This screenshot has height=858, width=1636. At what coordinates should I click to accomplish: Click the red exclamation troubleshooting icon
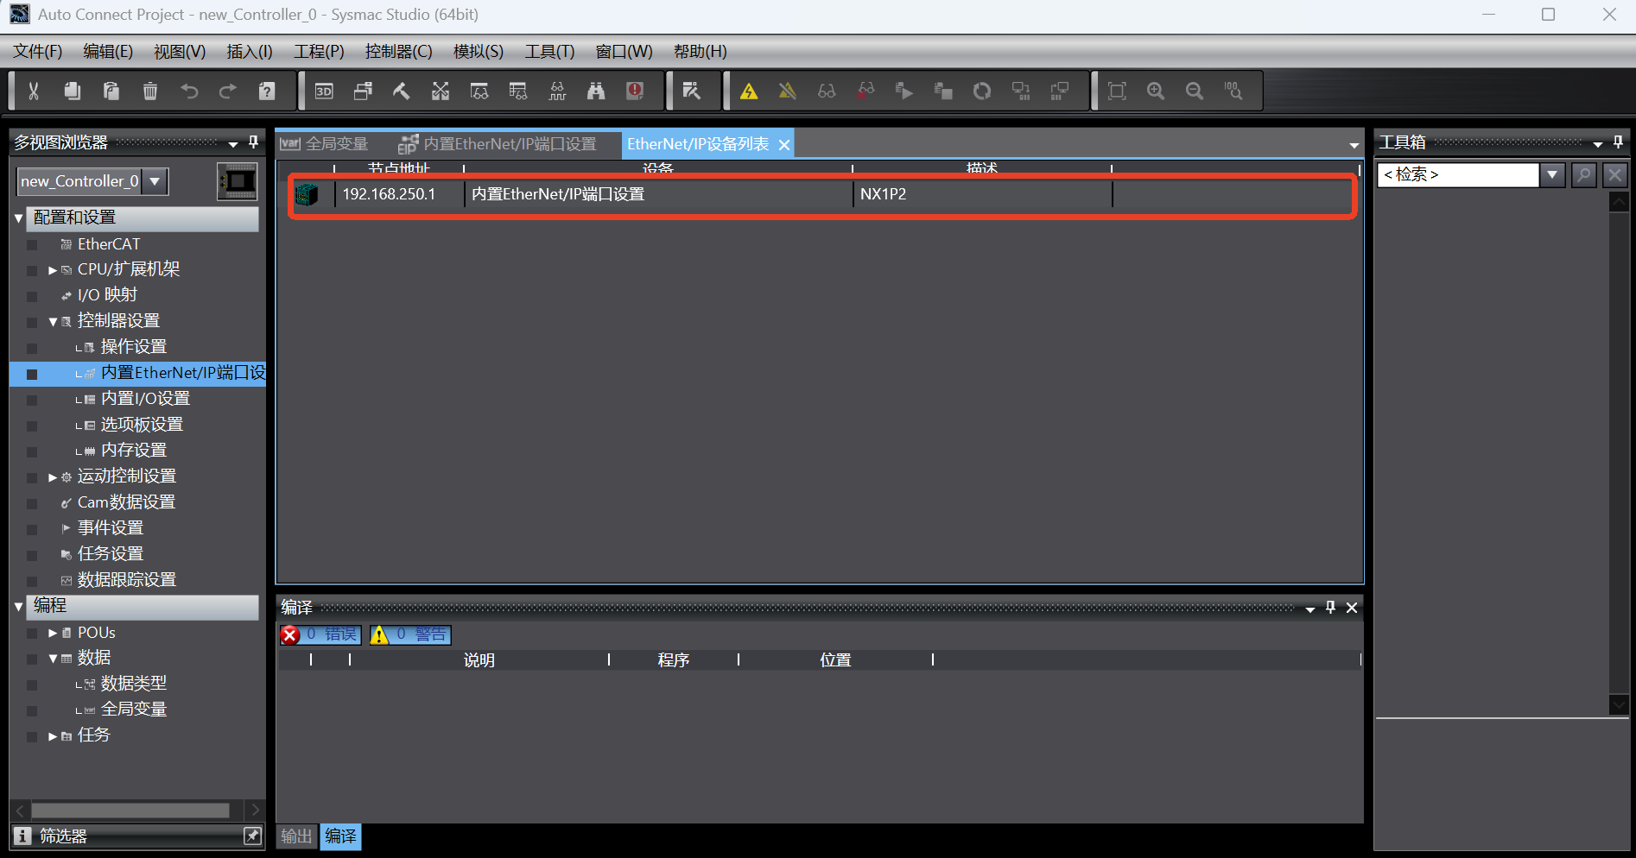click(x=635, y=91)
